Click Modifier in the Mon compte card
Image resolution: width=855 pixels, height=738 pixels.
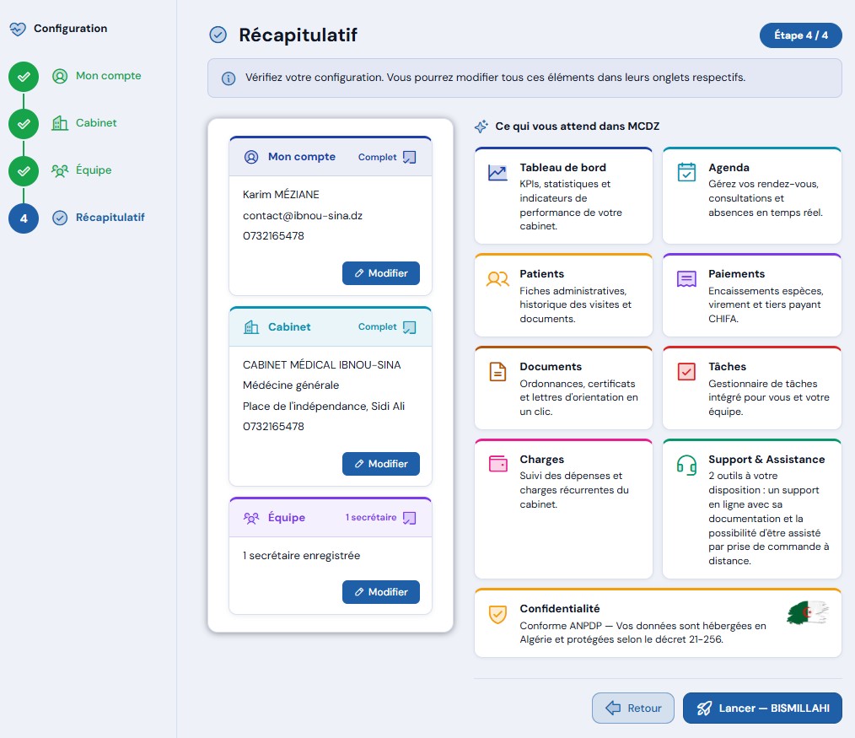coord(380,273)
